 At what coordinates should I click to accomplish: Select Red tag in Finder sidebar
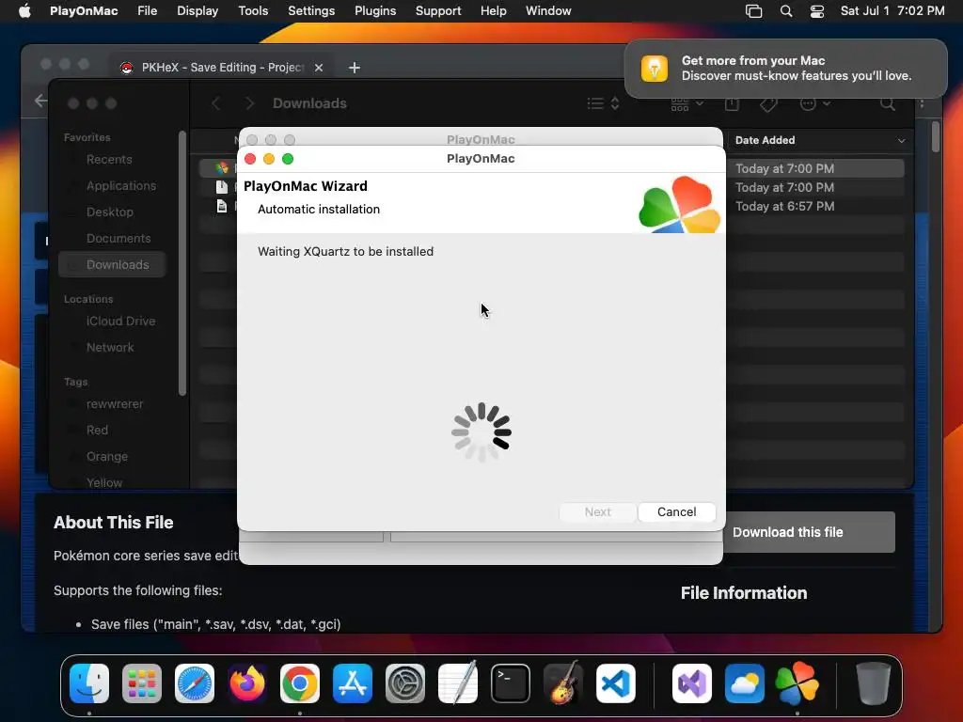tap(97, 431)
